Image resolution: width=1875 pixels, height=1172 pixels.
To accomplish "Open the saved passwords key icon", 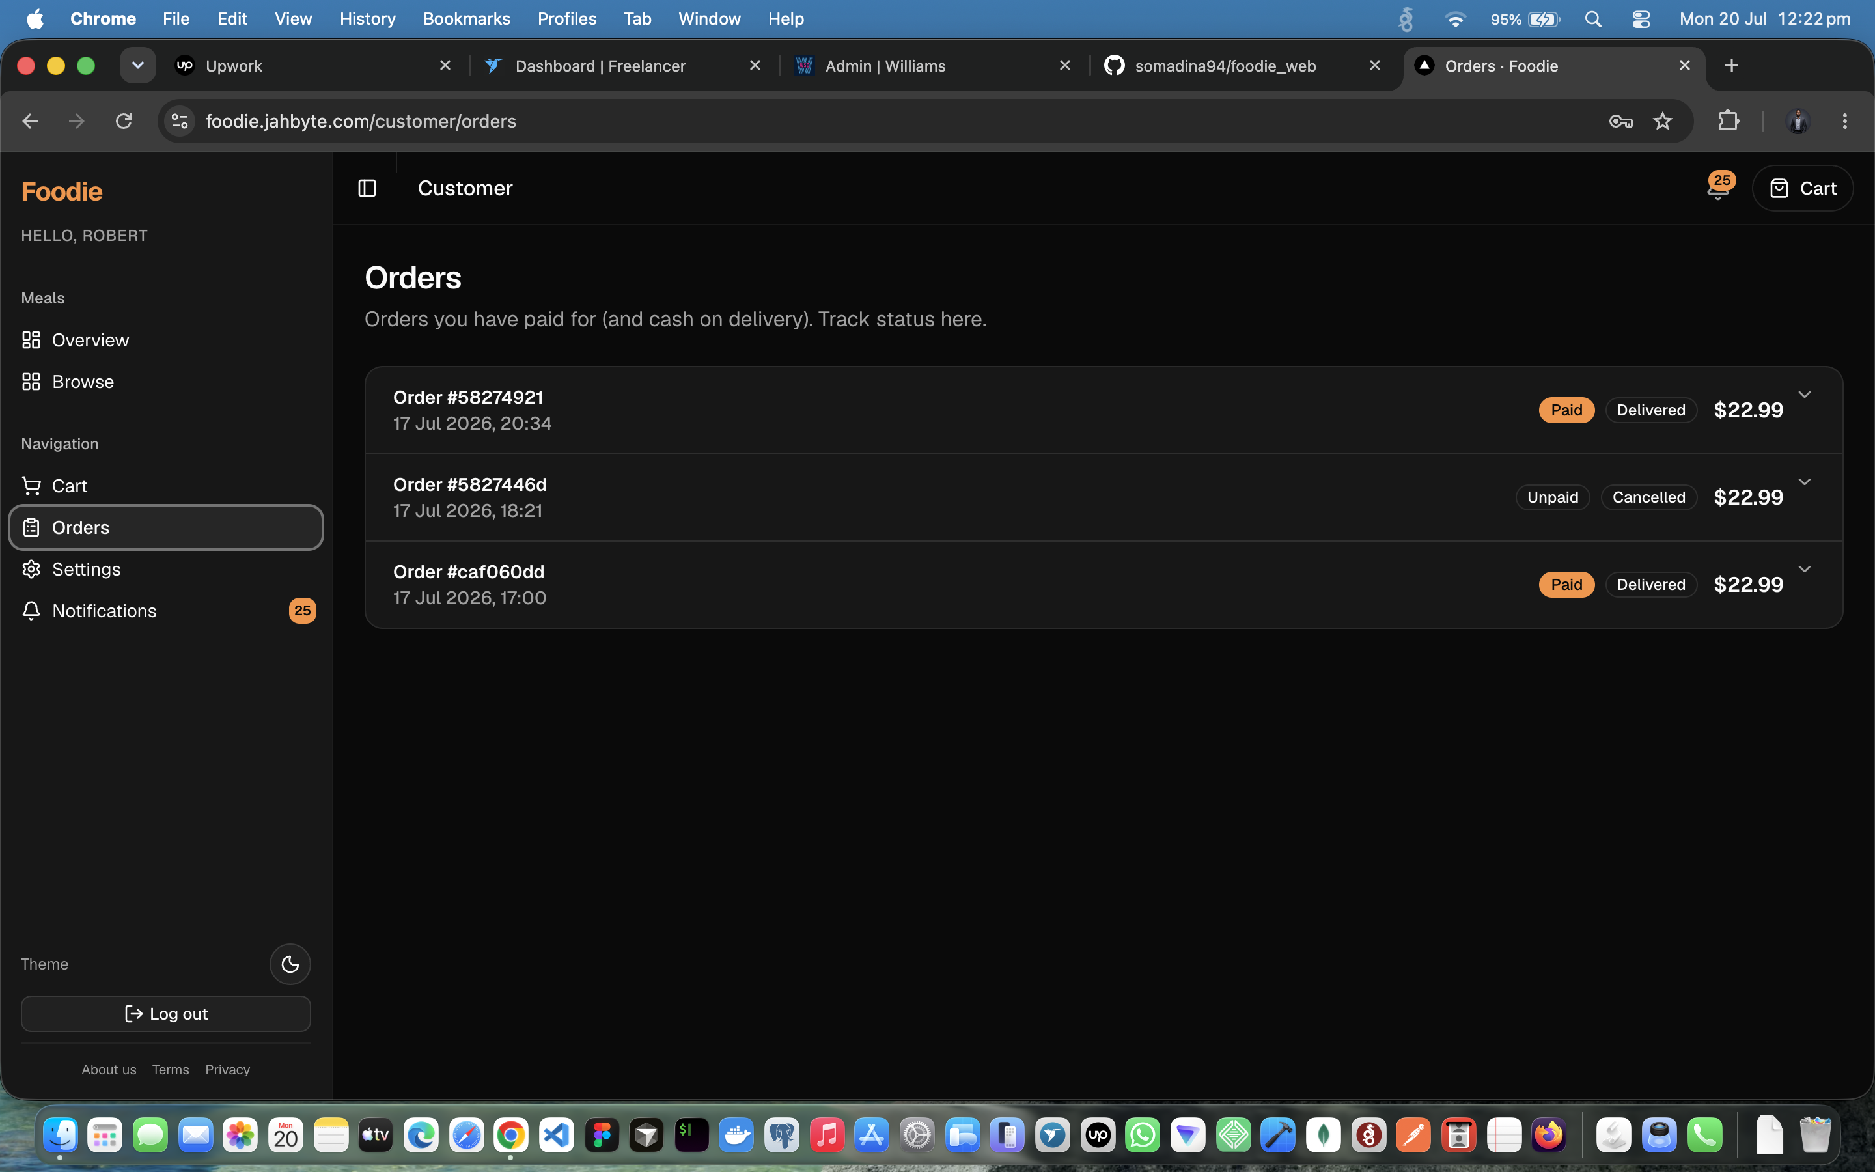I will 1621,122.
